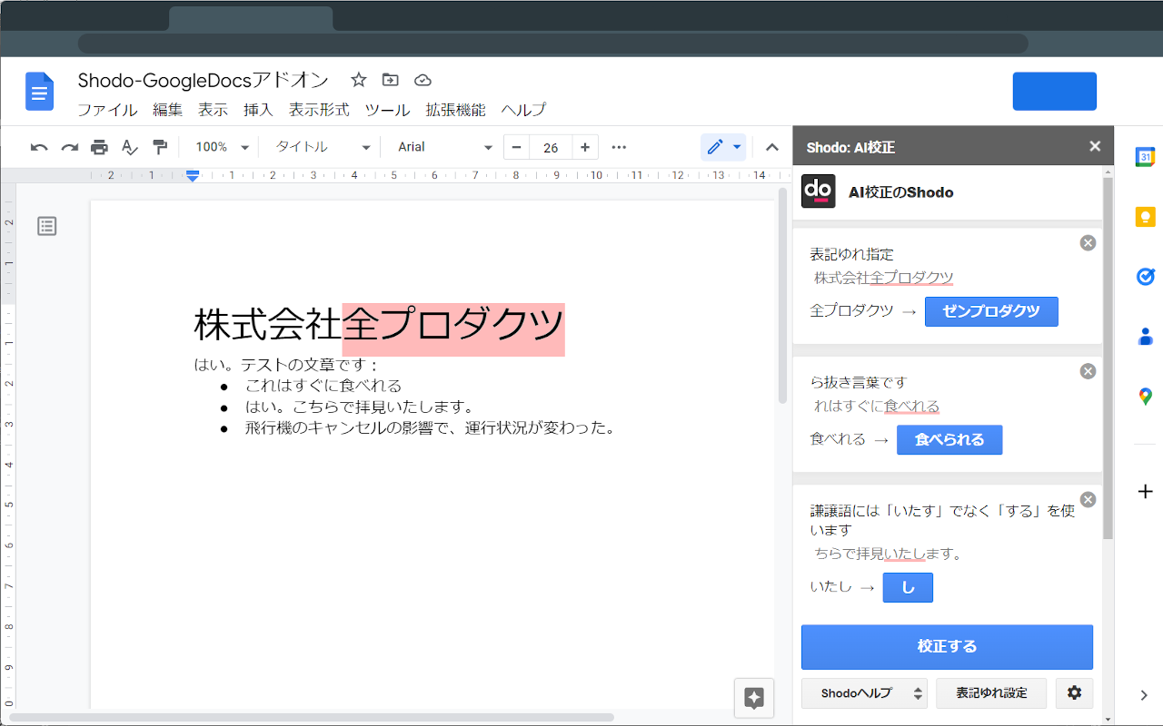Screen dimensions: 1163x726
Task: Hide the side panel with the chevron
Action: point(1145,695)
